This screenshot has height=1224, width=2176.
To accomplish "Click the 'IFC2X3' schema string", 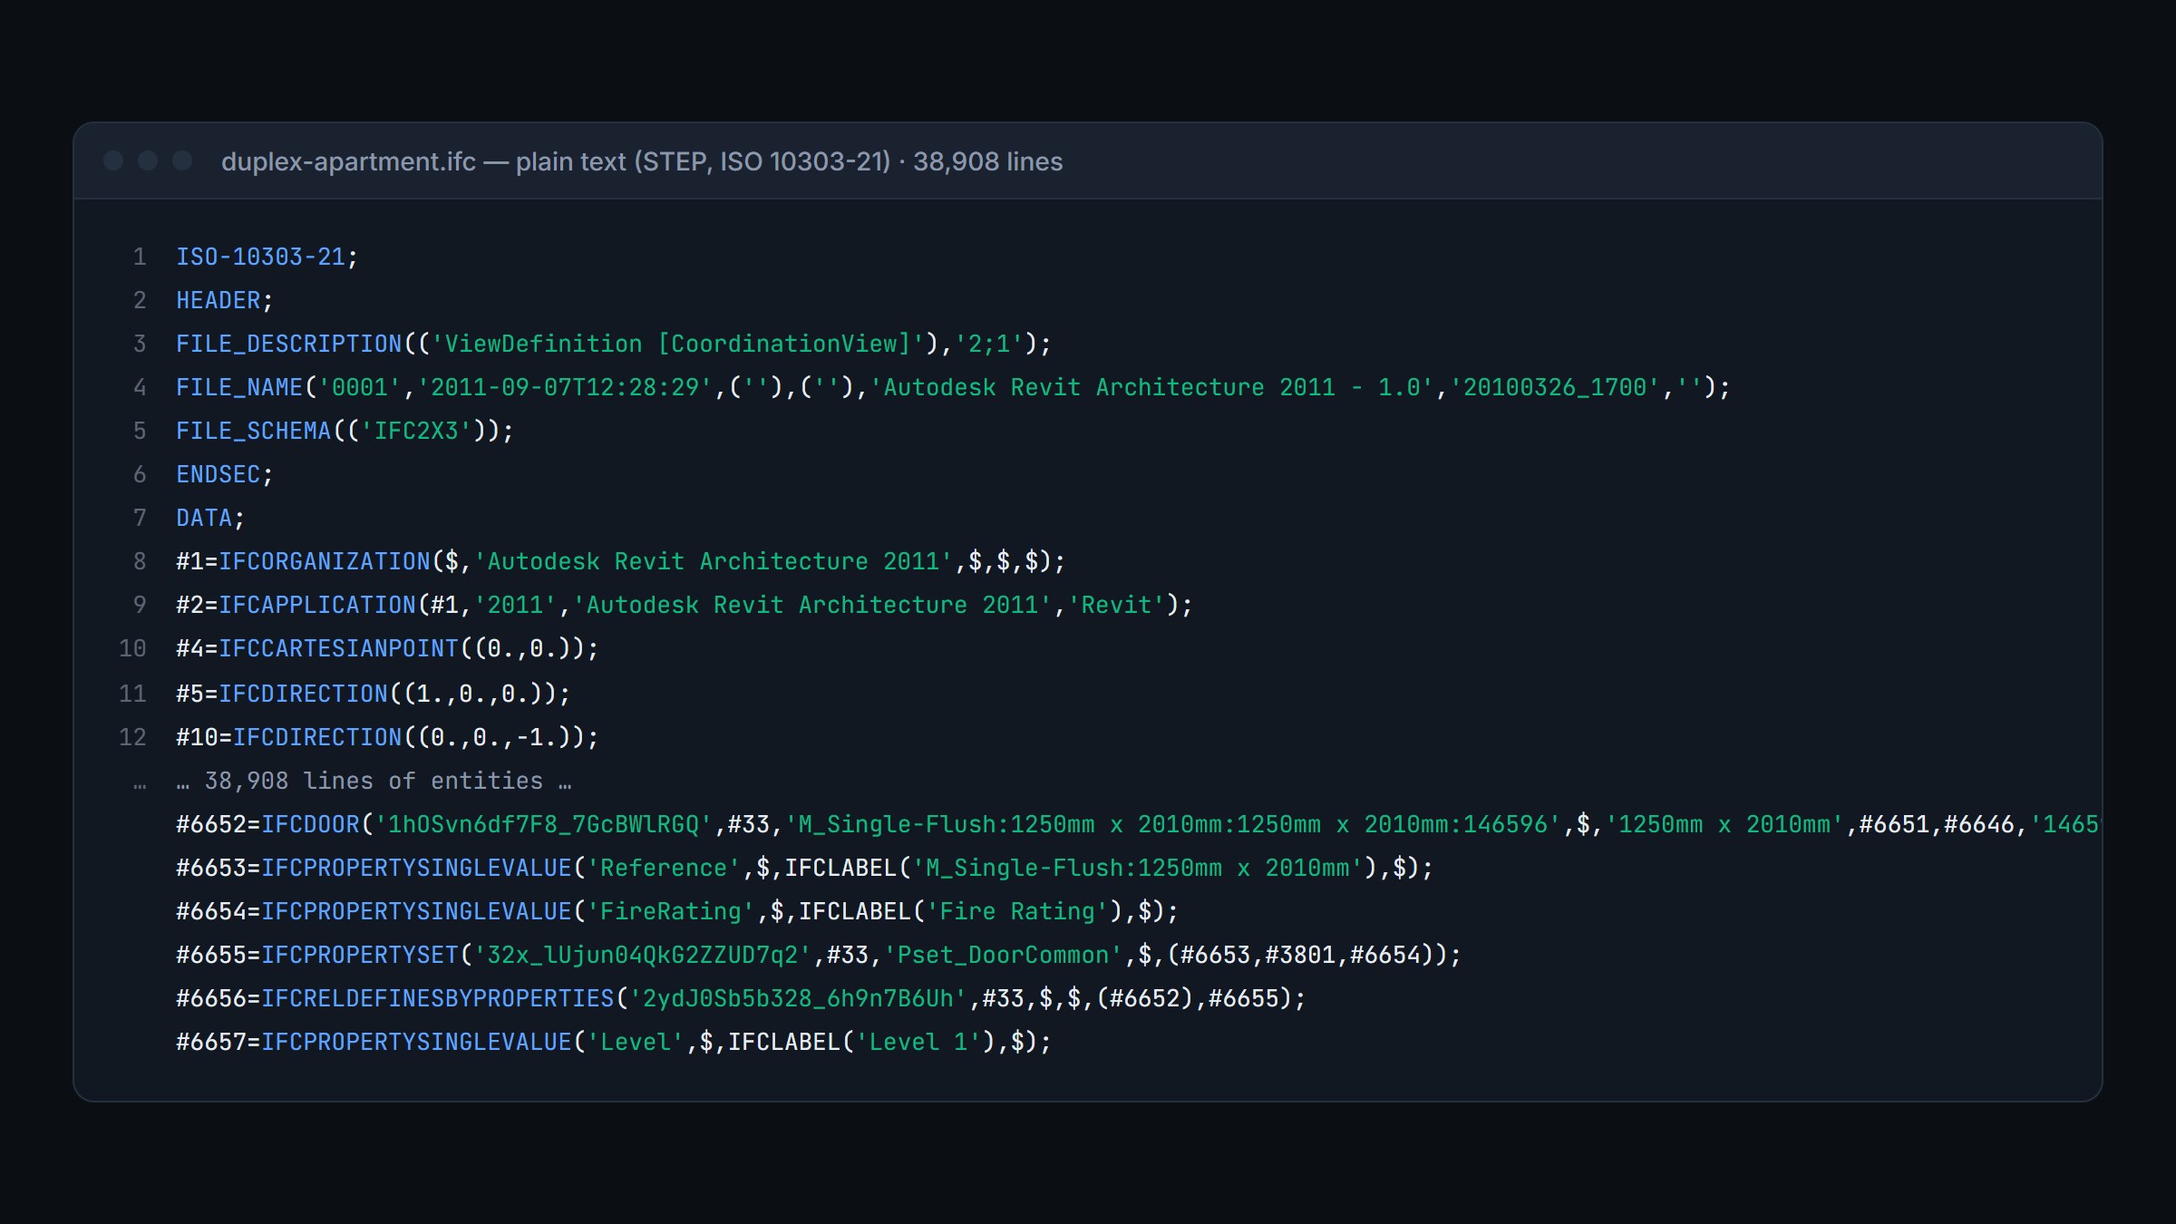I will pos(416,431).
